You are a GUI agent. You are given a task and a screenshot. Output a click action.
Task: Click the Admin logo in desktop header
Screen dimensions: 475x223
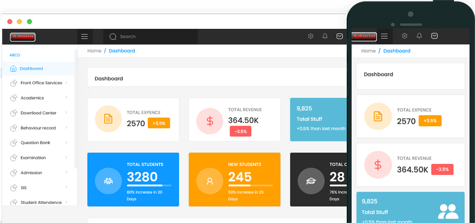point(22,37)
